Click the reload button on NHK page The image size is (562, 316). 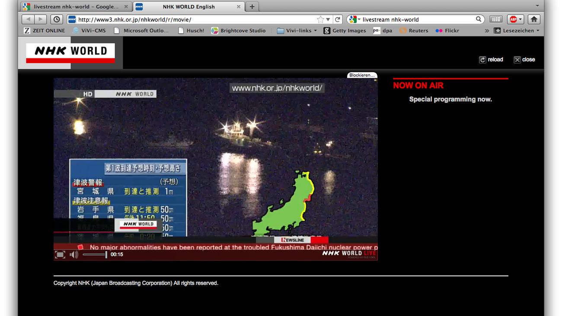pos(491,60)
